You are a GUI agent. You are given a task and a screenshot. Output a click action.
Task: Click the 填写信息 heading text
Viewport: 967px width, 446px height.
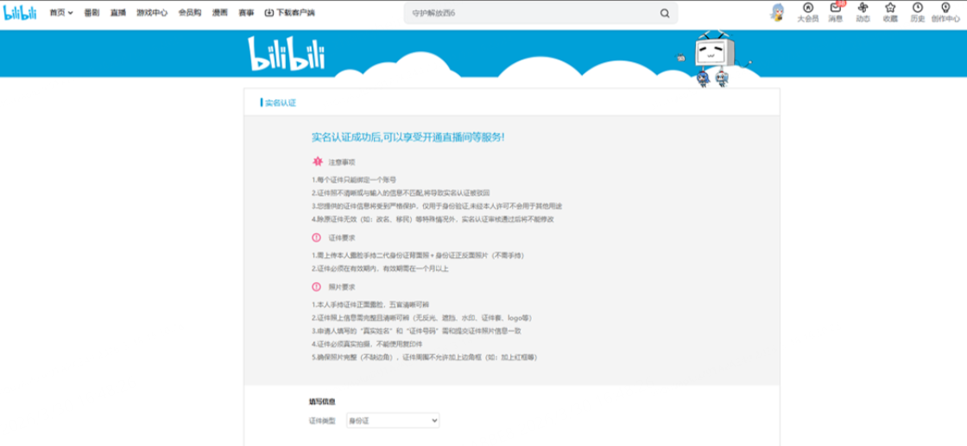tap(322, 402)
